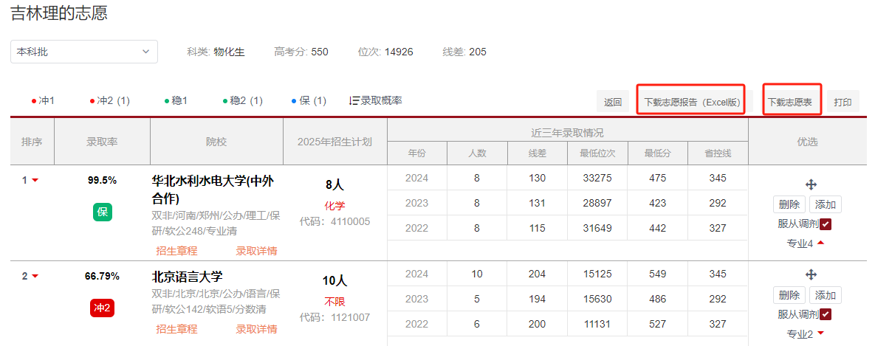Click the move icon for 北京语言大学 row
Image resolution: width=875 pixels, height=346 pixels.
(811, 274)
